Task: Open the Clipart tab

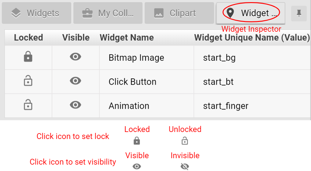Action: pyautogui.click(x=179, y=13)
